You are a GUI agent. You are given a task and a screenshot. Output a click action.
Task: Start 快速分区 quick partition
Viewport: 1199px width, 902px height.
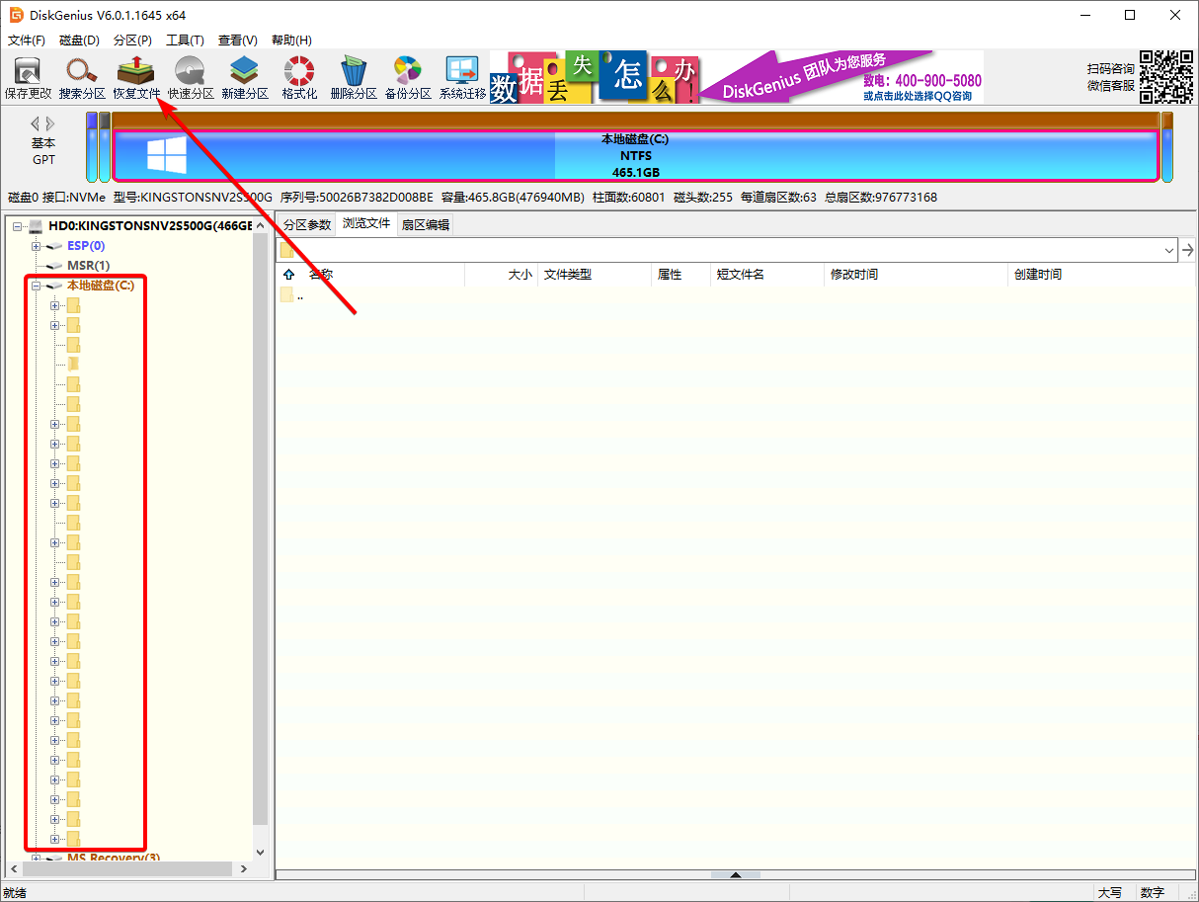[x=191, y=79]
